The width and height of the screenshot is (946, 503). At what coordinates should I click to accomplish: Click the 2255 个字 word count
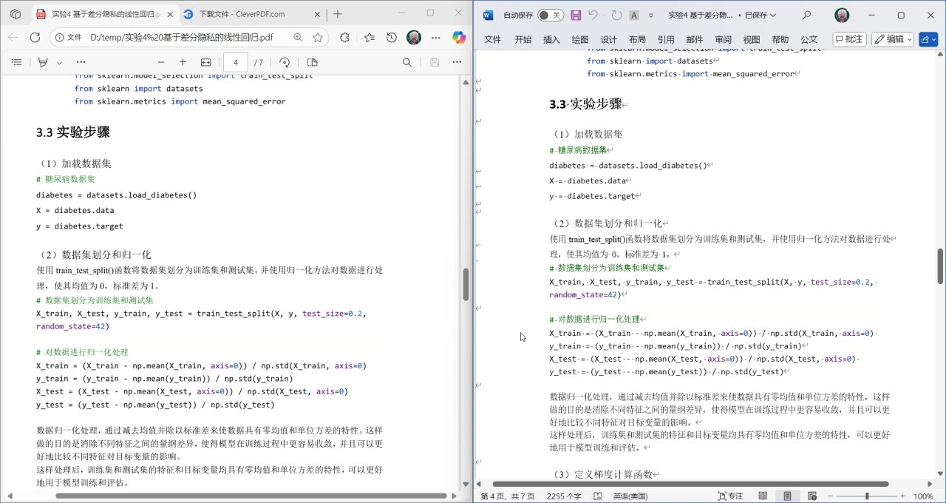click(564, 496)
